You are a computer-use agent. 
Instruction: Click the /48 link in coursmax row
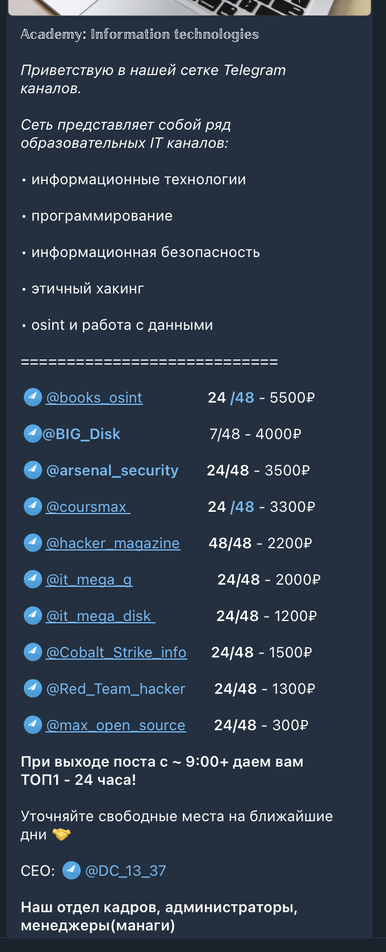242,507
